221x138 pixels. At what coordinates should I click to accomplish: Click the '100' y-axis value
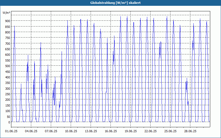tap(8, 111)
